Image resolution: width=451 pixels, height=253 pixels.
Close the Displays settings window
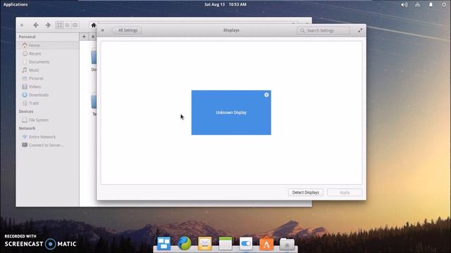click(x=103, y=30)
